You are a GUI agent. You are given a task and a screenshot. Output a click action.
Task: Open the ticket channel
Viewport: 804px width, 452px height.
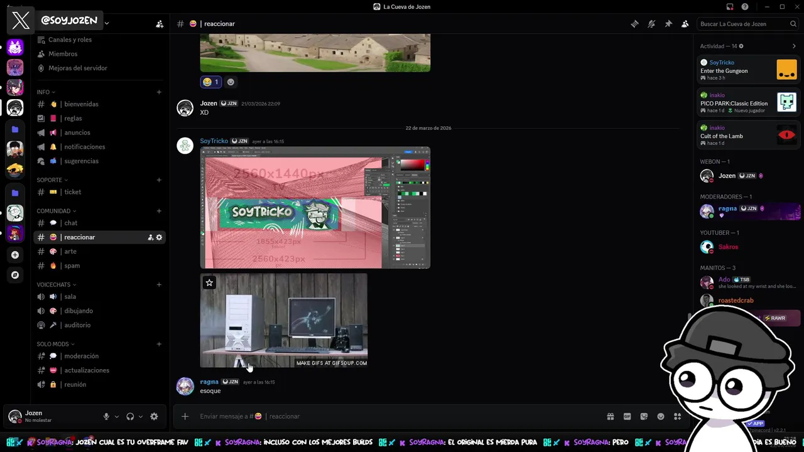[x=100, y=192]
